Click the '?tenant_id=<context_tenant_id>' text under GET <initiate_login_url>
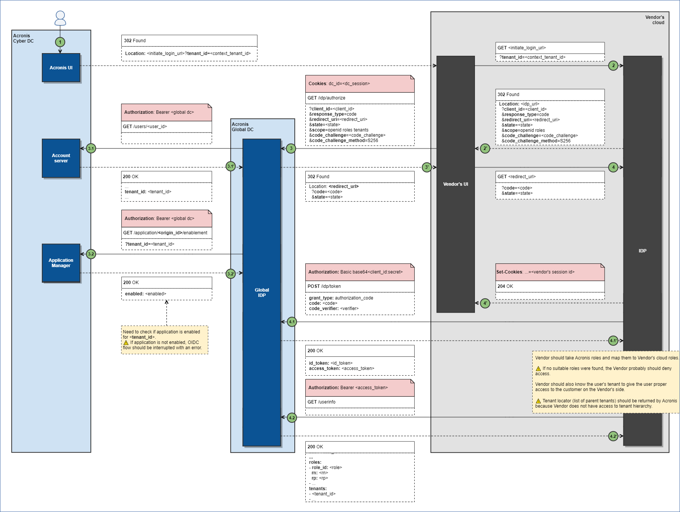The width and height of the screenshot is (680, 512). [532, 57]
